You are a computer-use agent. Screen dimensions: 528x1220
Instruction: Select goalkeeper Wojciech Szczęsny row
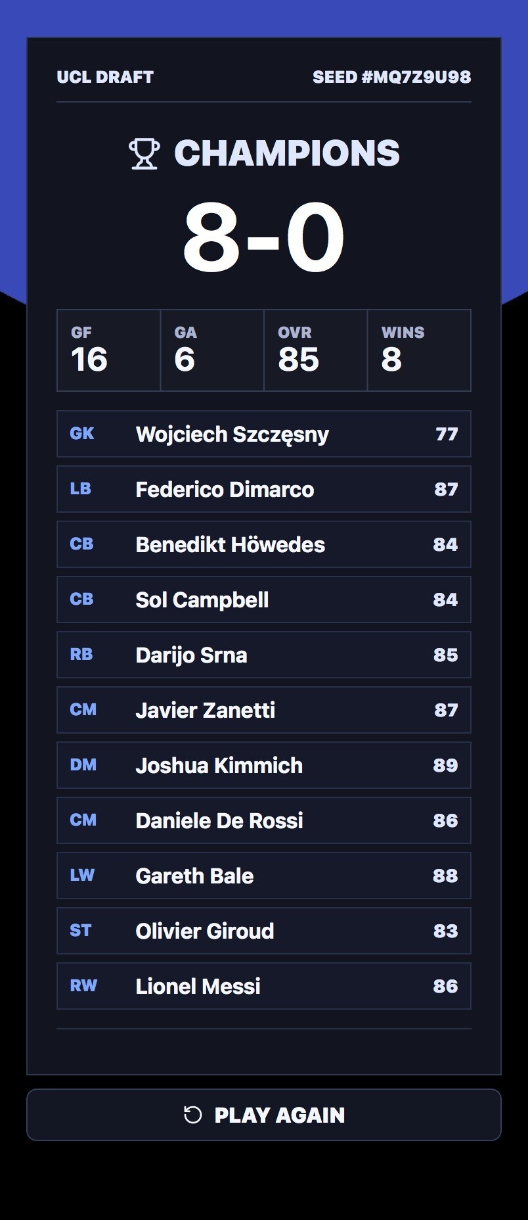pyautogui.click(x=264, y=434)
